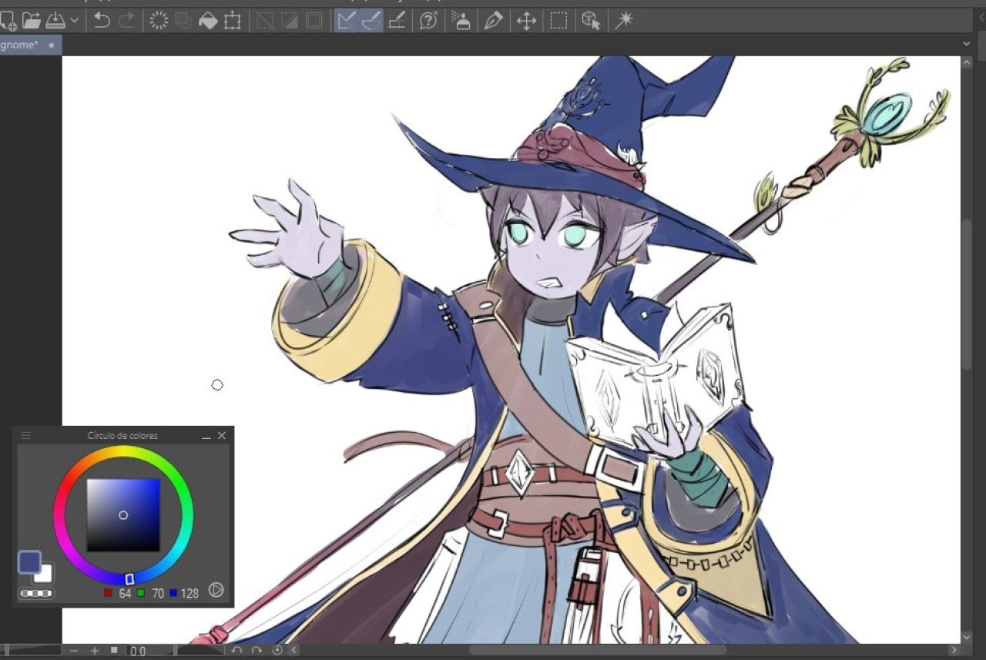The height and width of the screenshot is (660, 986).
Task: Select the blue foreground color swatch
Action: coord(29,562)
